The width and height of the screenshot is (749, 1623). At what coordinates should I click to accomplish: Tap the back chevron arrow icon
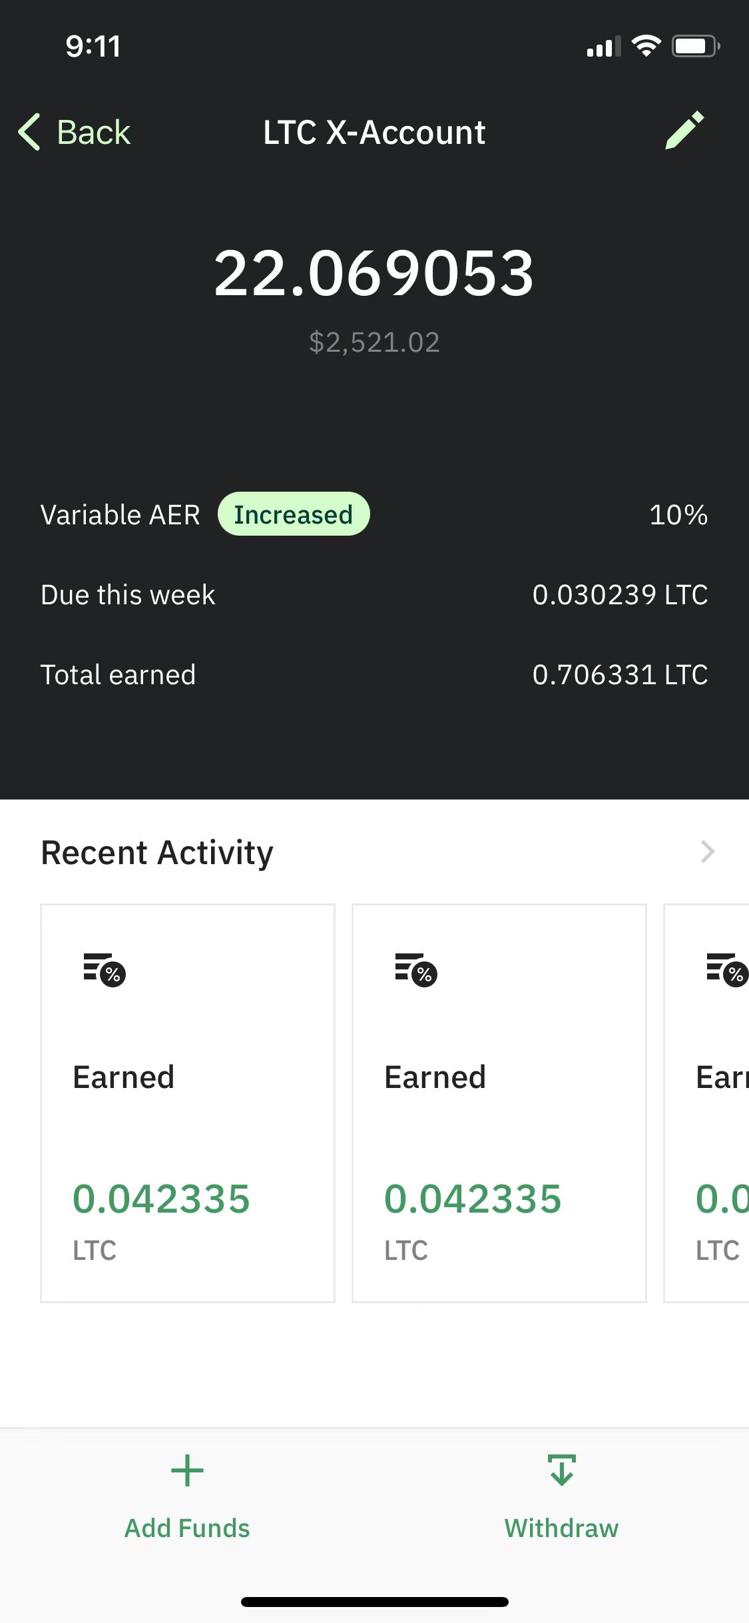[29, 132]
